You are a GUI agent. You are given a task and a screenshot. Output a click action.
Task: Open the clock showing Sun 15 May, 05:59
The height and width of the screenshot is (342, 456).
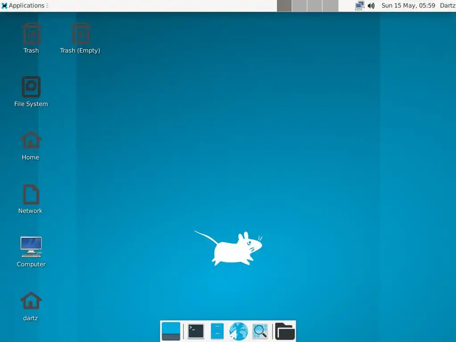pyautogui.click(x=408, y=5)
